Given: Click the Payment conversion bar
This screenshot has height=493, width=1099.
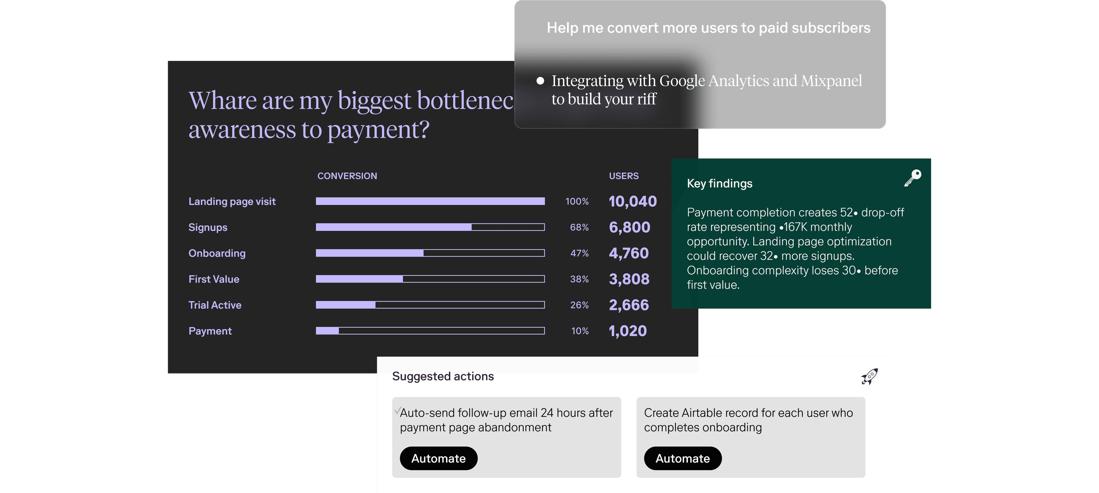Looking at the screenshot, I should coord(430,331).
